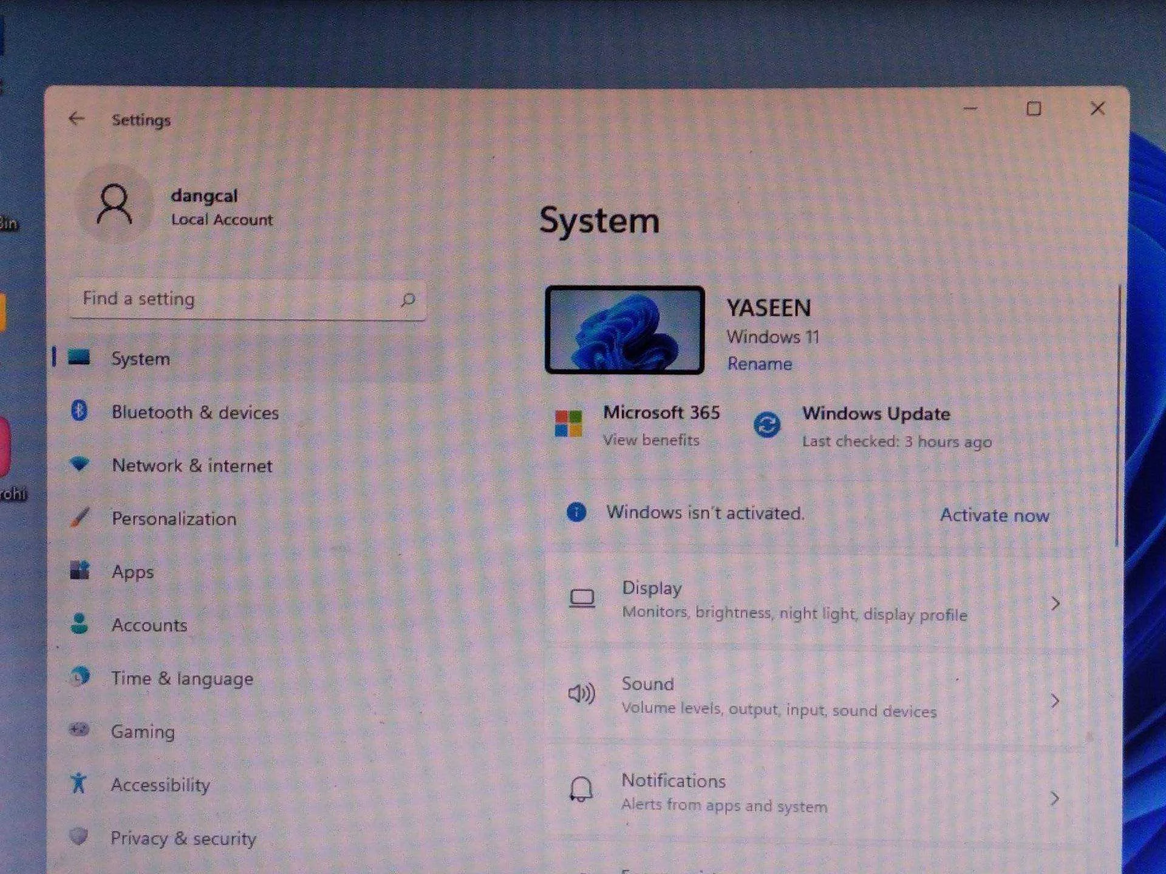Click the Notifications bell icon
Viewport: 1166px width, 874px height.
click(x=581, y=789)
